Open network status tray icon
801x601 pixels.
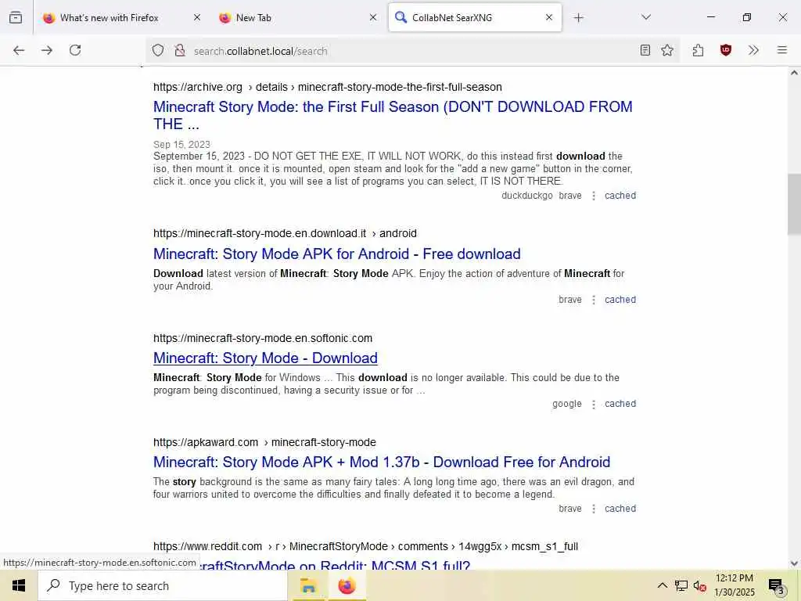pyautogui.click(x=681, y=585)
